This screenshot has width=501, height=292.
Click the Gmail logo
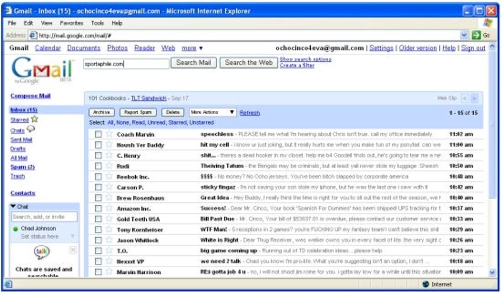(42, 71)
